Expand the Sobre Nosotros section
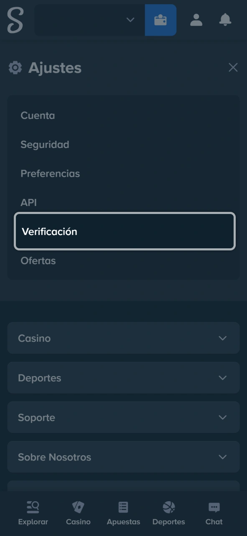This screenshot has height=536, width=247. coord(123,456)
